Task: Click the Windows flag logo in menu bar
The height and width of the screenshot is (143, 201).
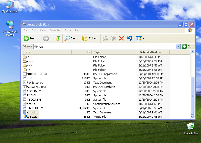Action: [190, 30]
